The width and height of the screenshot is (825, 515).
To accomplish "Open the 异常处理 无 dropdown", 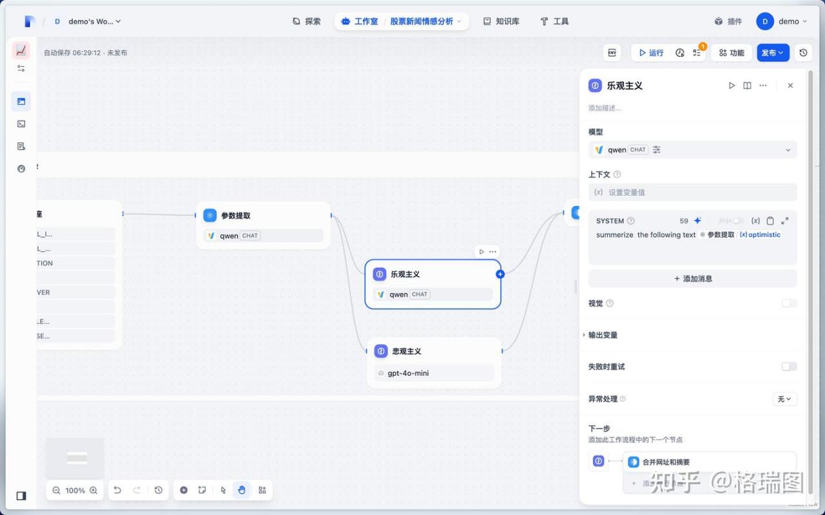I will pos(784,399).
